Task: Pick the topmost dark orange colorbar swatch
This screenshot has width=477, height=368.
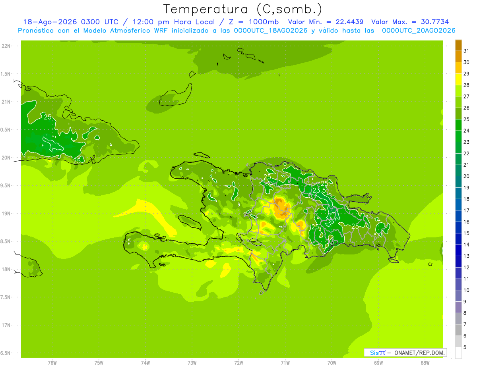Action: [x=458, y=45]
